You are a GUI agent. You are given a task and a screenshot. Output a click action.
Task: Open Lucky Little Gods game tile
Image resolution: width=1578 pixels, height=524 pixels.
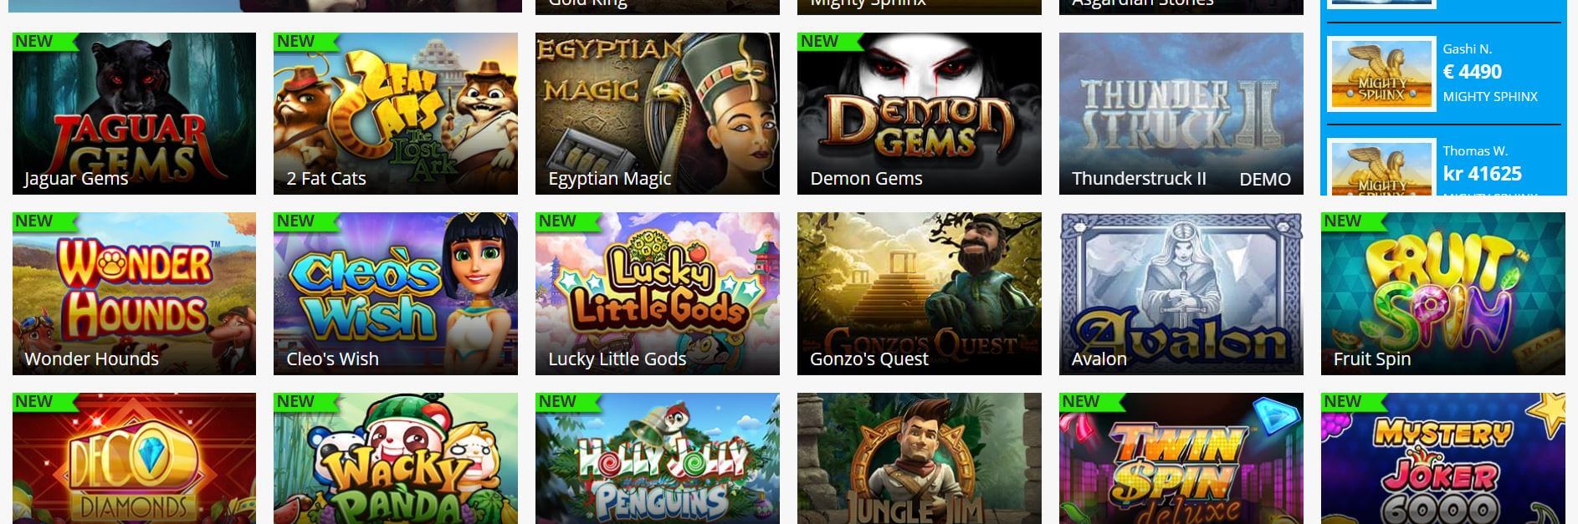click(x=658, y=293)
